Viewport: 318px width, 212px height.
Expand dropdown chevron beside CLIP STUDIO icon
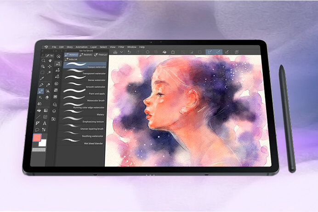(121, 52)
